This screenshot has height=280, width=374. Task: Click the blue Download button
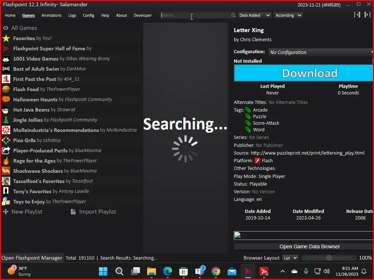click(x=304, y=73)
